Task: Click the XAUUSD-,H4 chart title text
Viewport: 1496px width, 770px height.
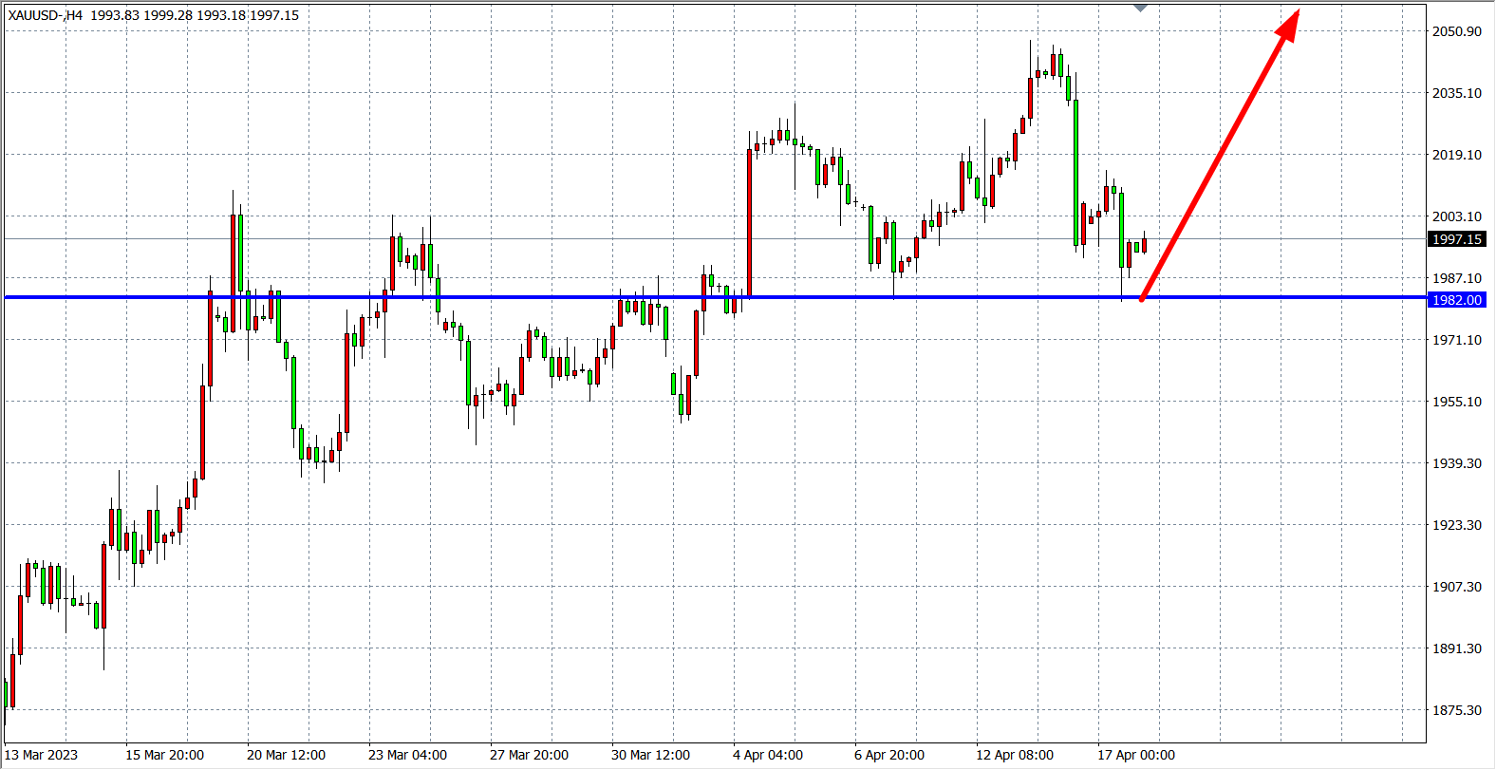Action: tap(46, 15)
